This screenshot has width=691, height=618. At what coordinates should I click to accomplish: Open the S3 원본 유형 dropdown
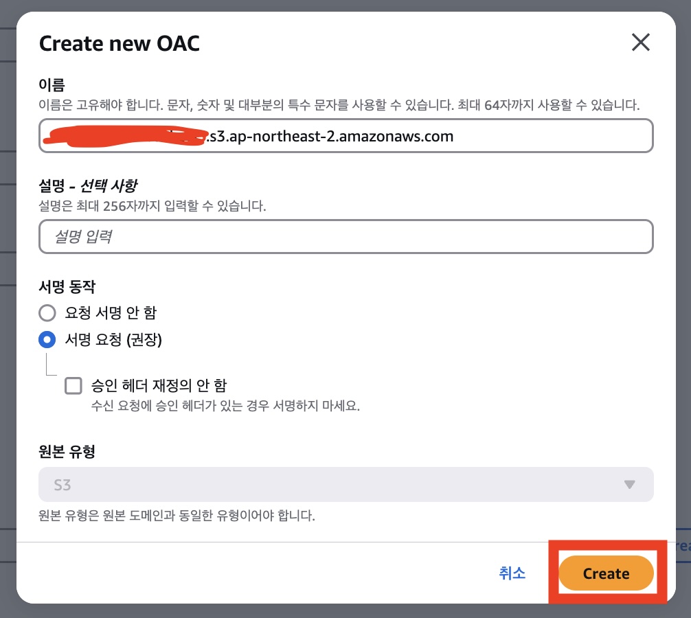346,485
